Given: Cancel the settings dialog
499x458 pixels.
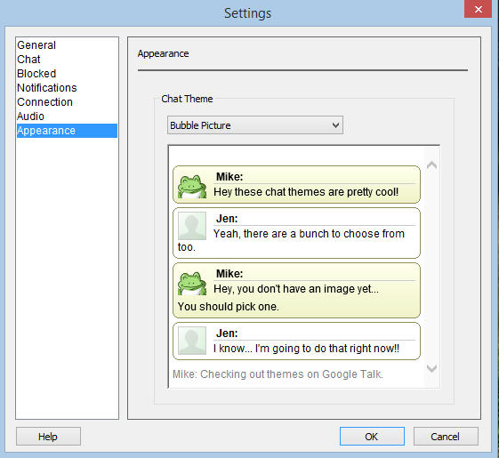Looking at the screenshot, I should [x=446, y=437].
